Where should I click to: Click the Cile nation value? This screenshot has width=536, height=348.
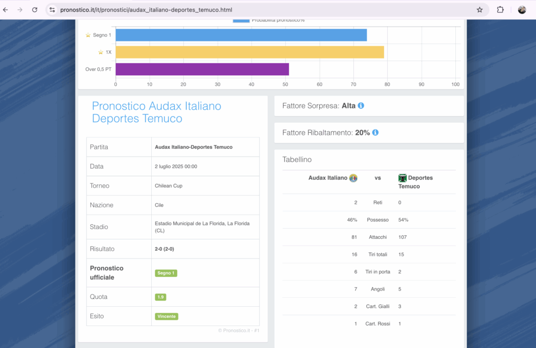tap(159, 205)
